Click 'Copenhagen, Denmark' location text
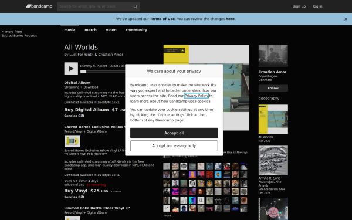 268,78
